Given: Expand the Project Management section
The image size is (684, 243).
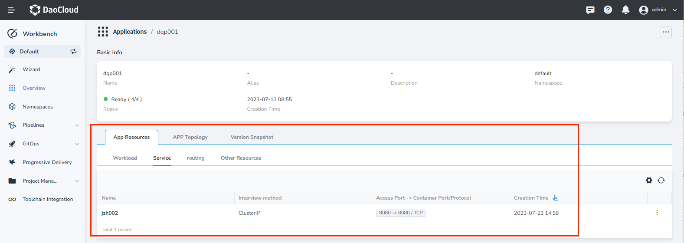Looking at the screenshot, I should (x=77, y=181).
